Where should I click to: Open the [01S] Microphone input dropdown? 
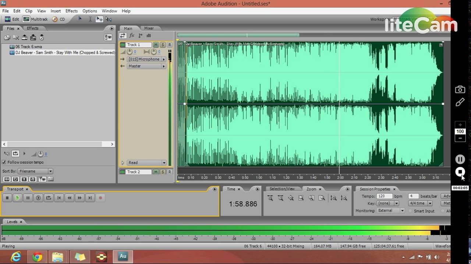(146, 59)
